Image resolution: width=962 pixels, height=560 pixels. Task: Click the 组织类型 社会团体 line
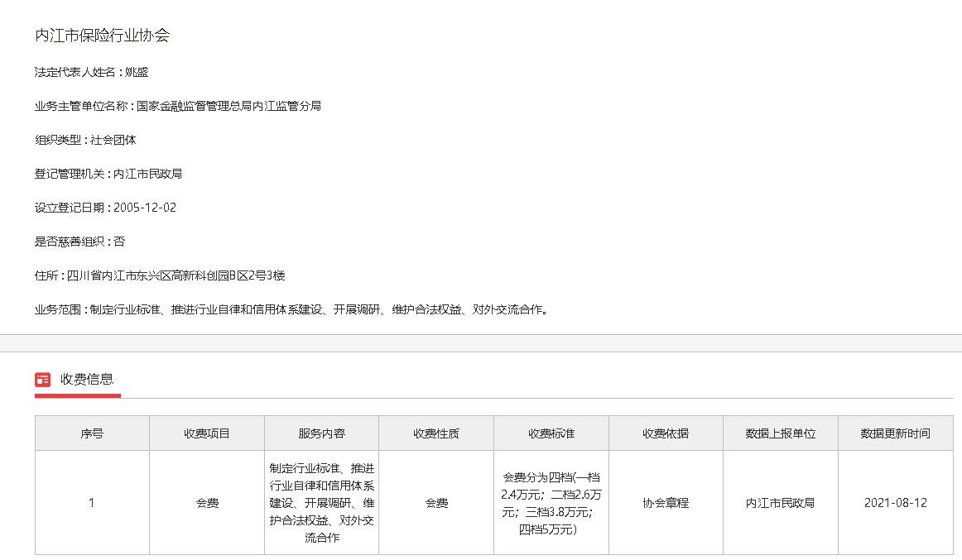(x=85, y=140)
